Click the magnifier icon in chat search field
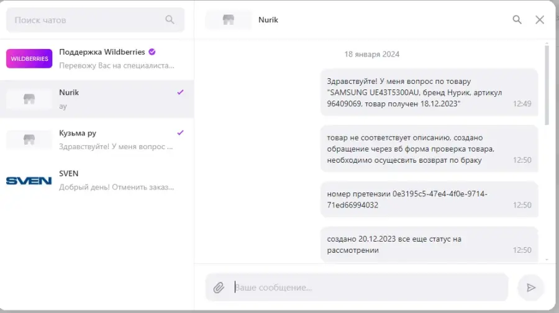This screenshot has height=313, width=559. [170, 20]
